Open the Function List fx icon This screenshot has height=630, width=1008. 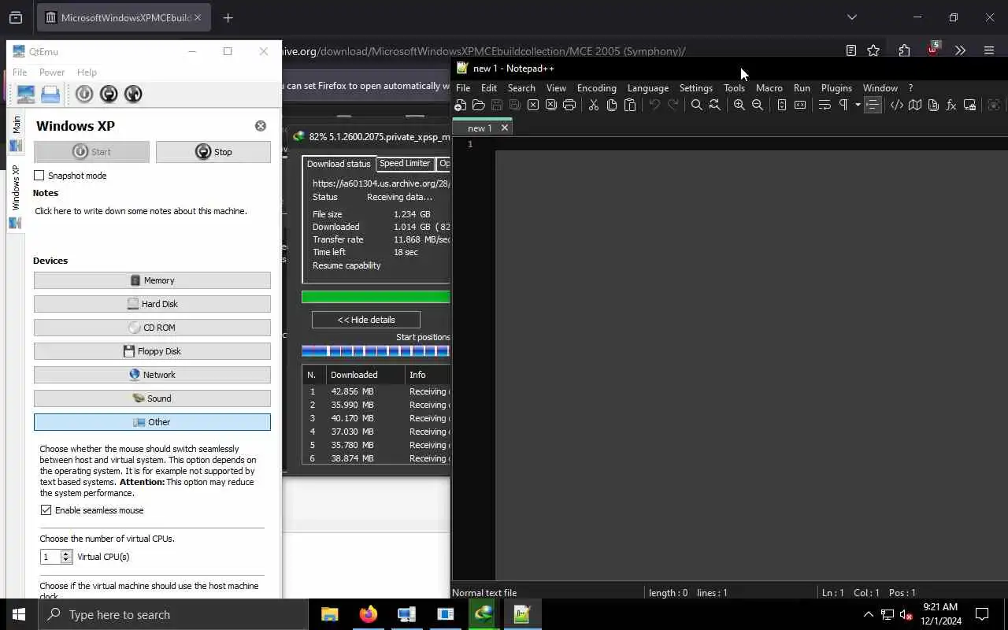[x=951, y=105]
